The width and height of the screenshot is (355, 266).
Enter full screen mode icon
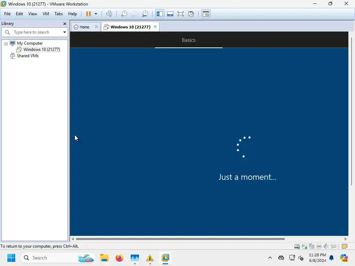[181, 14]
